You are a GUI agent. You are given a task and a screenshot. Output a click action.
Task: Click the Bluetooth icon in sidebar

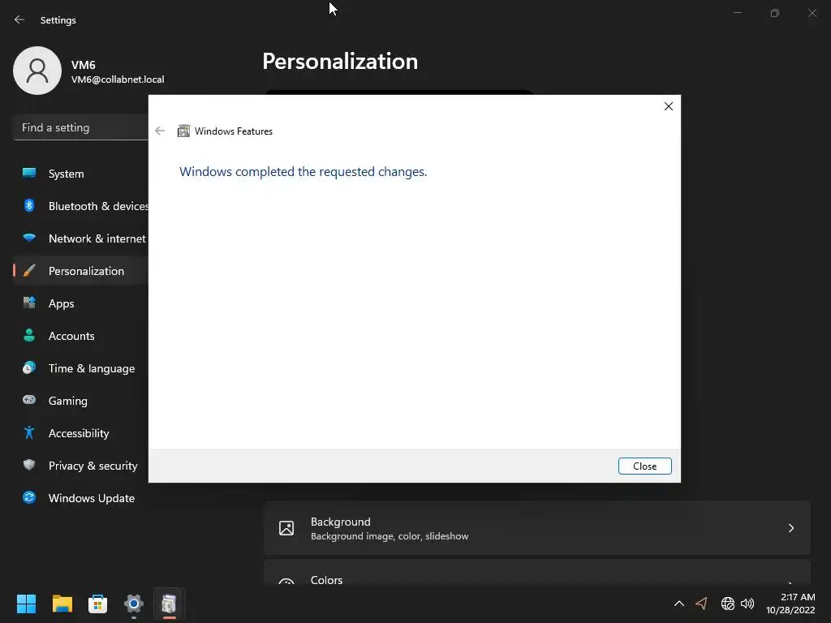[29, 205]
